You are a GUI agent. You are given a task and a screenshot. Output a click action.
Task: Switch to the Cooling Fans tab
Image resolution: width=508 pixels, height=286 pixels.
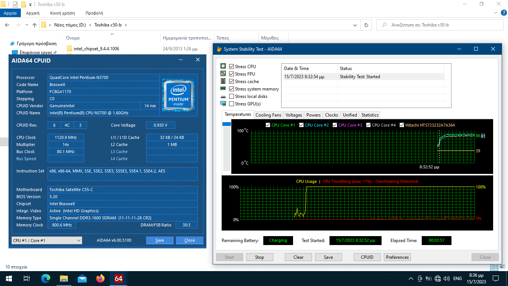268,115
